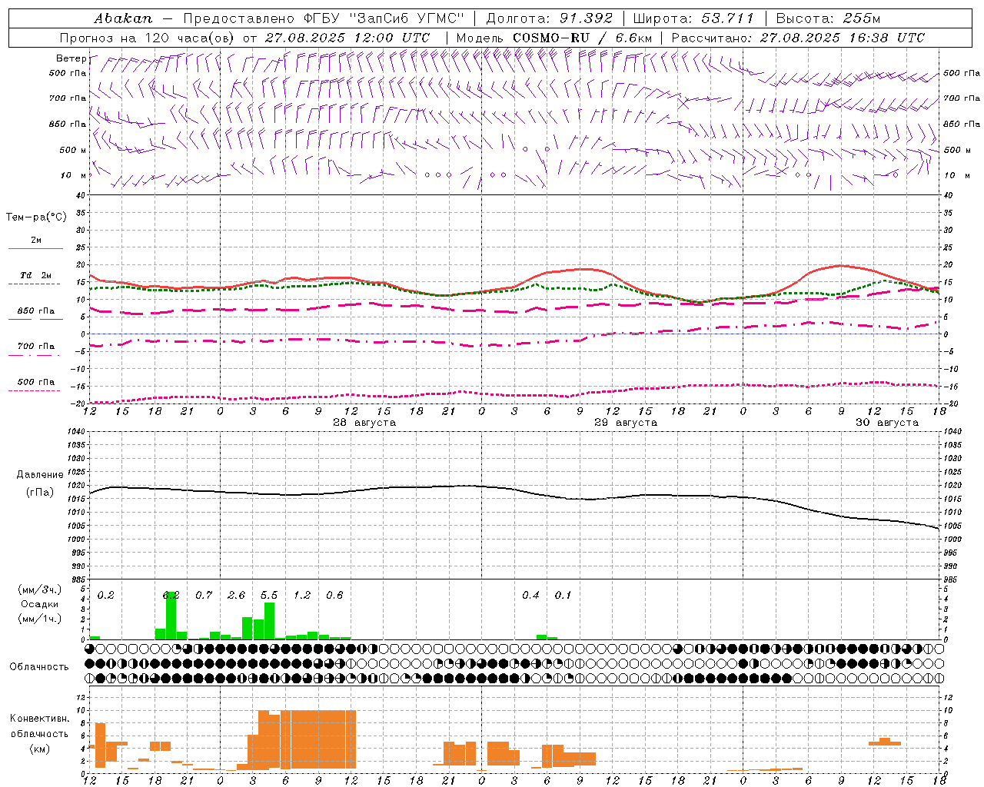Click the tallest green precipitation bar below 6.2
The width and height of the screenshot is (984, 787).
[x=171, y=616]
